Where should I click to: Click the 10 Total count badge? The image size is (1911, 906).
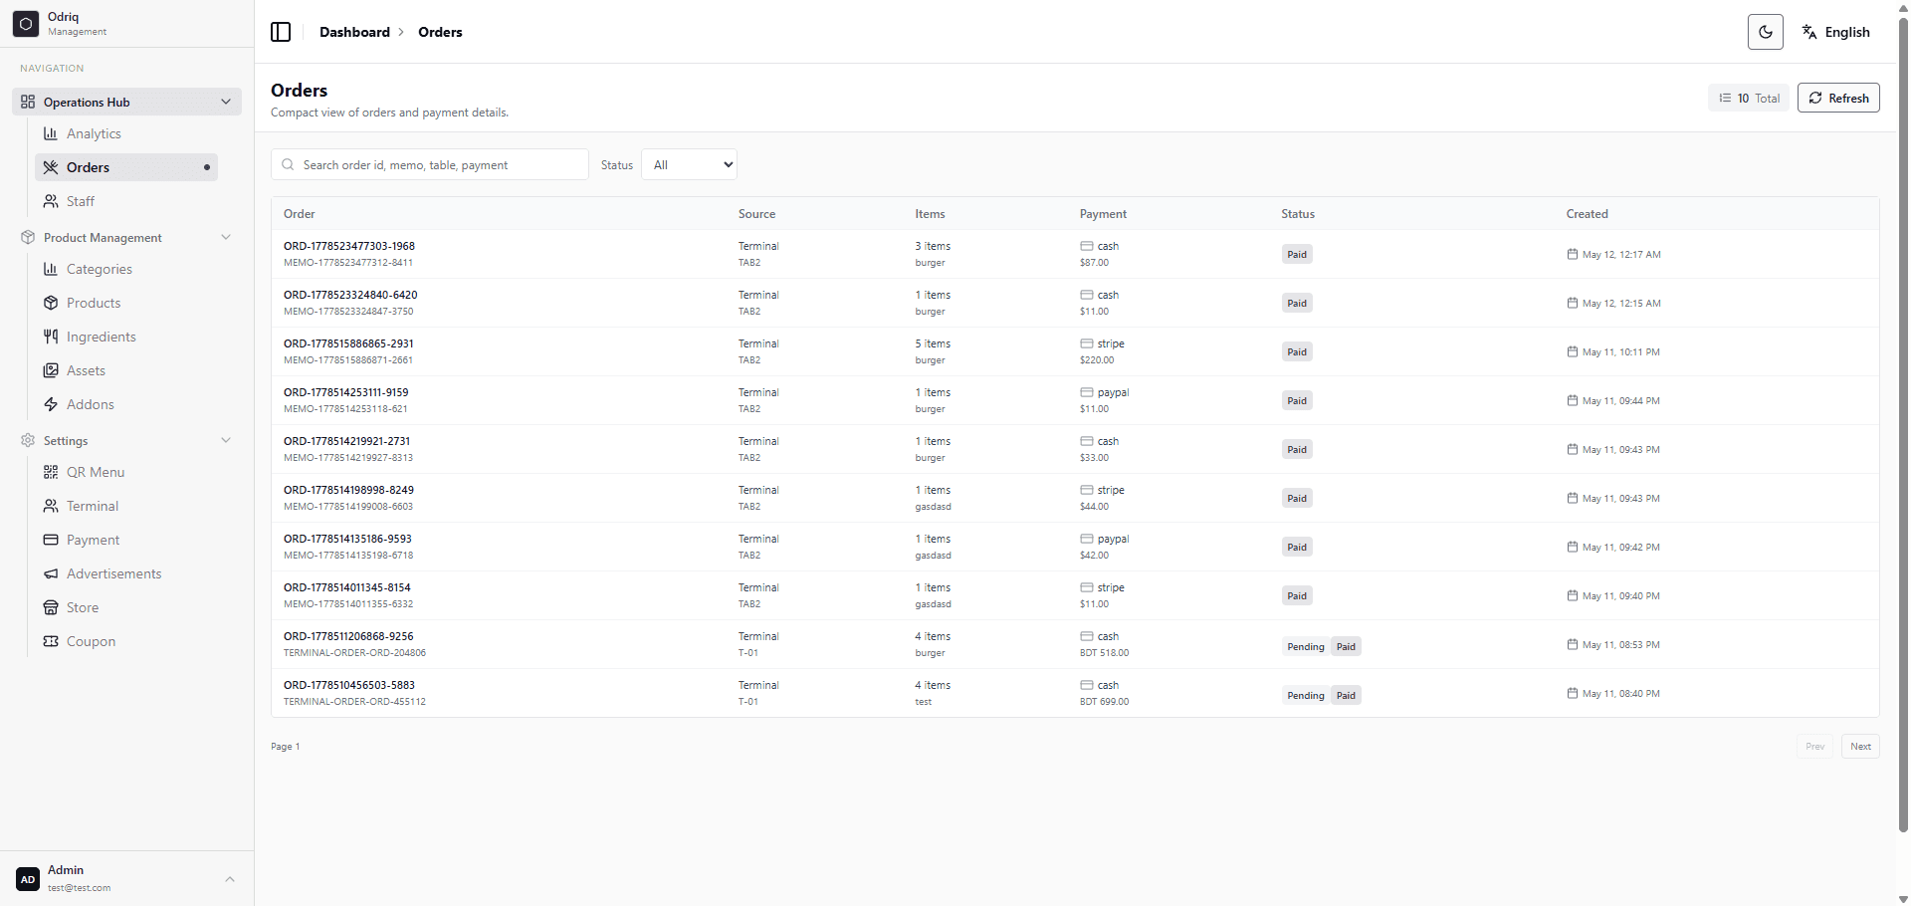tap(1749, 98)
